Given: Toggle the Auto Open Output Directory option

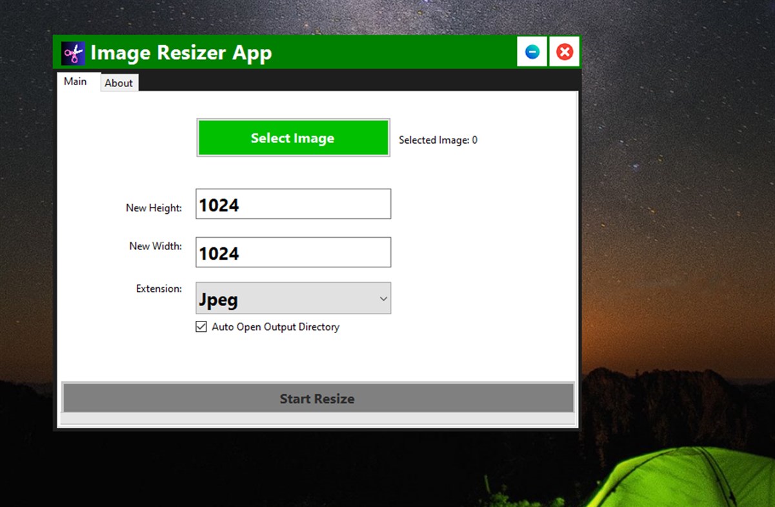Looking at the screenshot, I should pos(202,327).
